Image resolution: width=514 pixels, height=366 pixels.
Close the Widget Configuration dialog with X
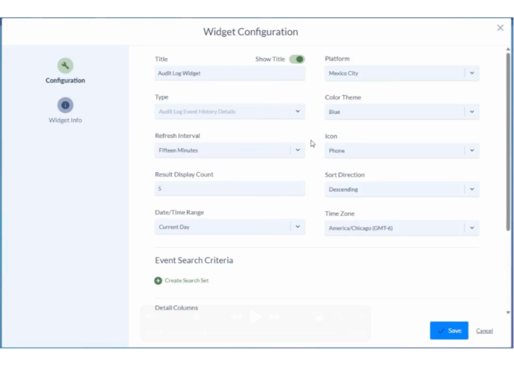pos(500,28)
